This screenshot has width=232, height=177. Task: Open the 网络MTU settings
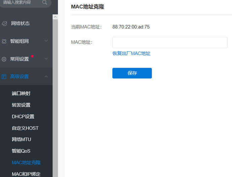point(22,139)
